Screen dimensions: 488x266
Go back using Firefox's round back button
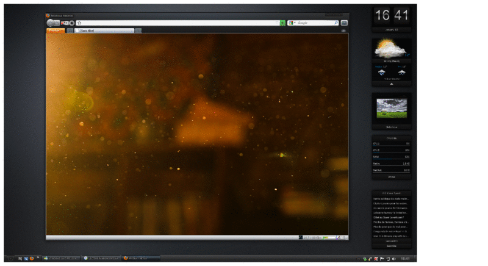tap(50, 23)
